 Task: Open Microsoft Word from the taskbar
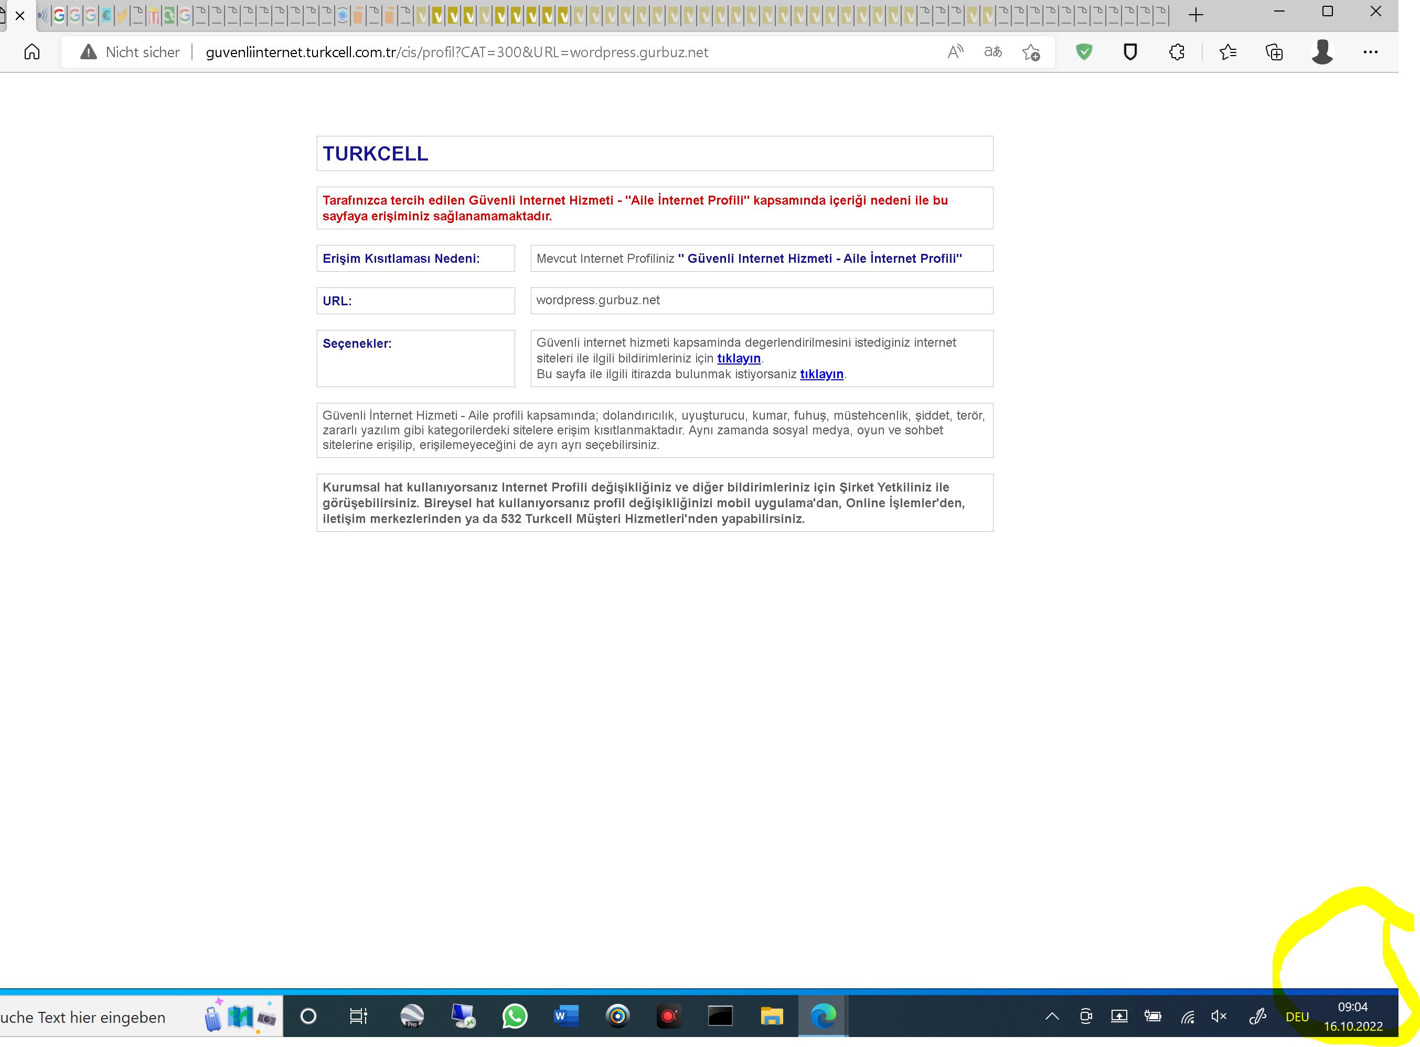[566, 1017]
